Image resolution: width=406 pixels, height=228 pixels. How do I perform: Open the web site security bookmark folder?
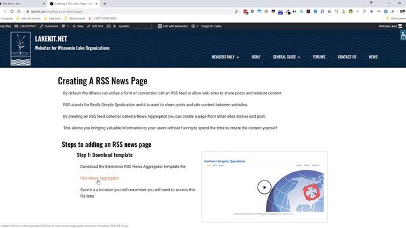tap(28, 18)
